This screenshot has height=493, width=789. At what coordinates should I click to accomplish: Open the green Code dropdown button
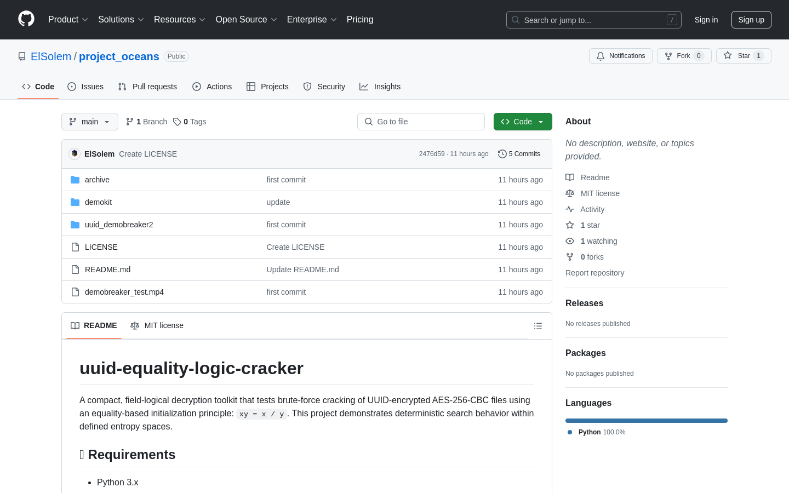[523, 122]
